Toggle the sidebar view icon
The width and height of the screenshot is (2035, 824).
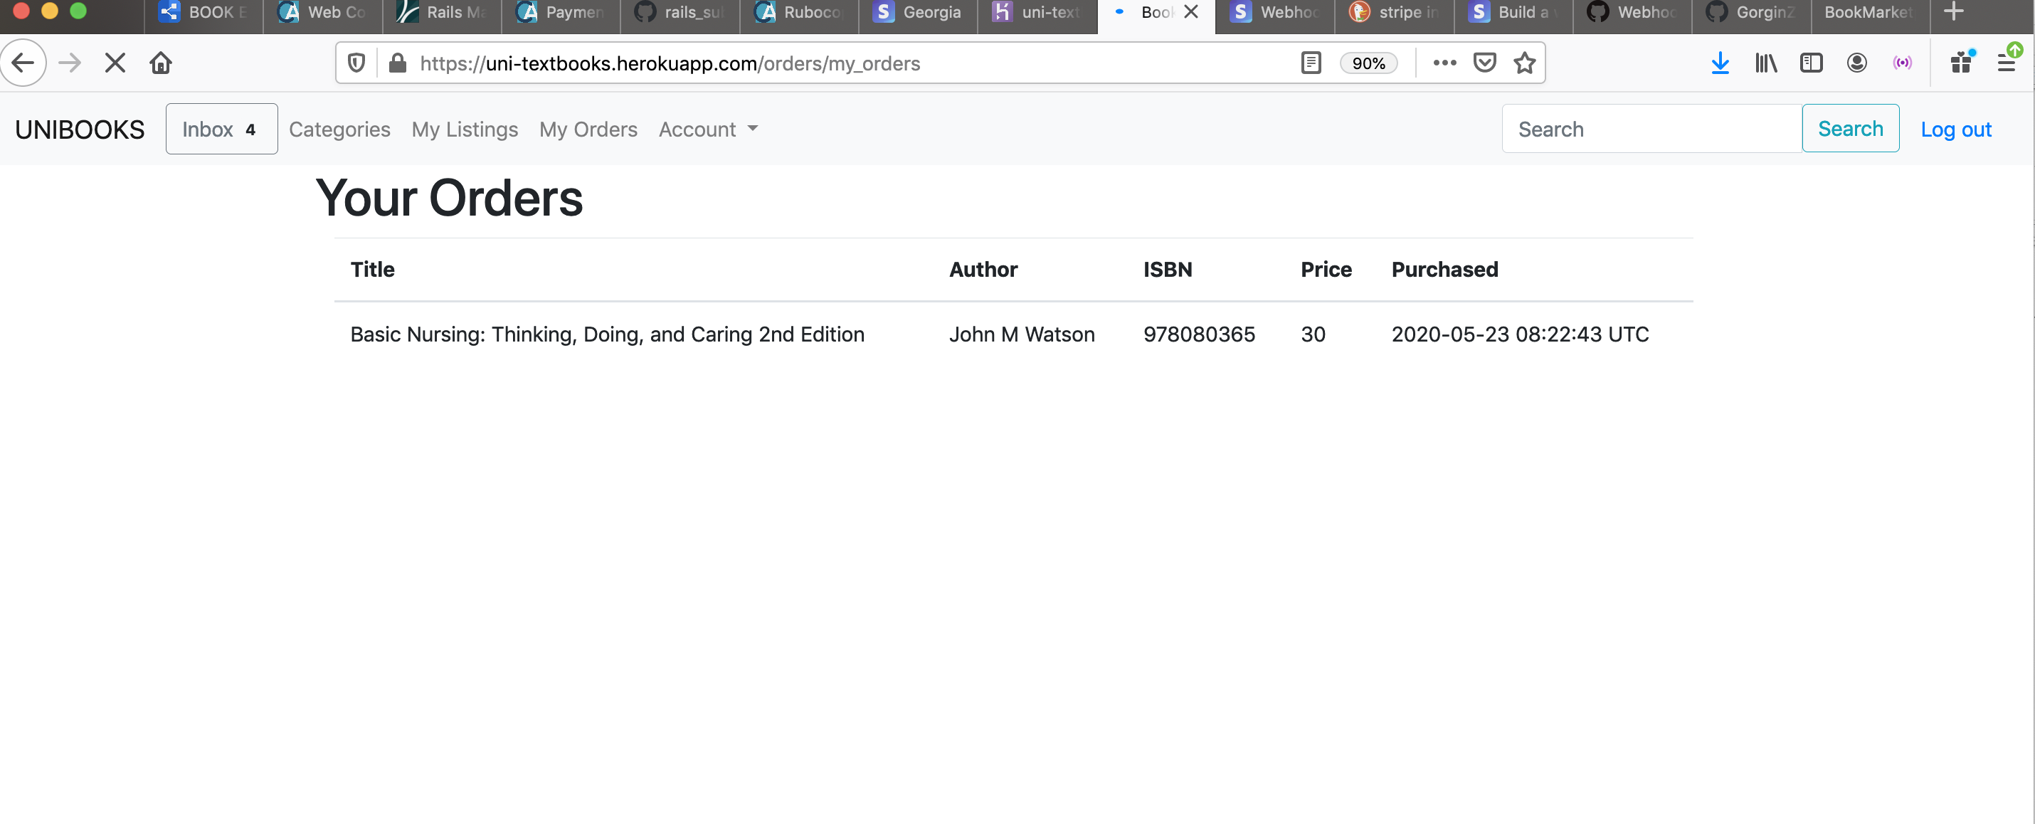pyautogui.click(x=1811, y=63)
